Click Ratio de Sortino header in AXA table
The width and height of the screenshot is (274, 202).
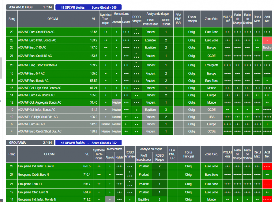tap(247, 19)
